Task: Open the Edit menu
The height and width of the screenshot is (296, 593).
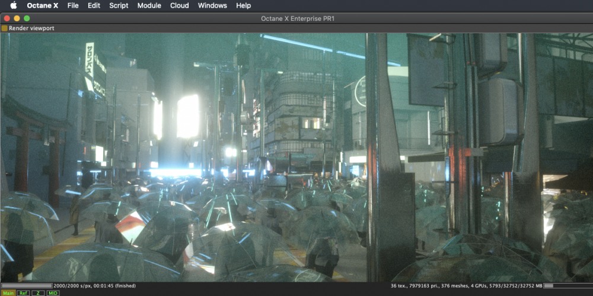Action: pos(94,5)
